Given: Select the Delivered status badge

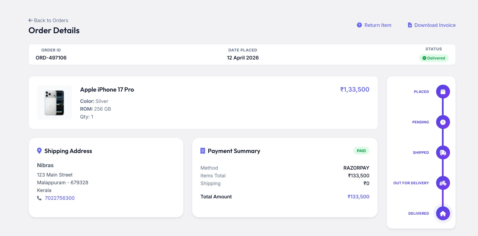Looking at the screenshot, I should point(434,58).
